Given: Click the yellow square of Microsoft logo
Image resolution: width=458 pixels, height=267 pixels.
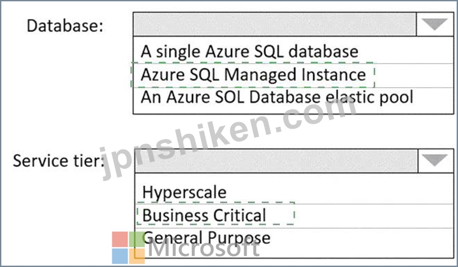Looking at the screenshot, I should click(137, 256).
